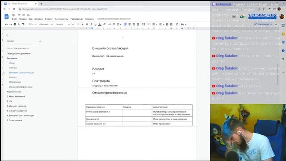Click the Undo icon in toolbar
Screen dimensions: 286x161
pos(6,24)
